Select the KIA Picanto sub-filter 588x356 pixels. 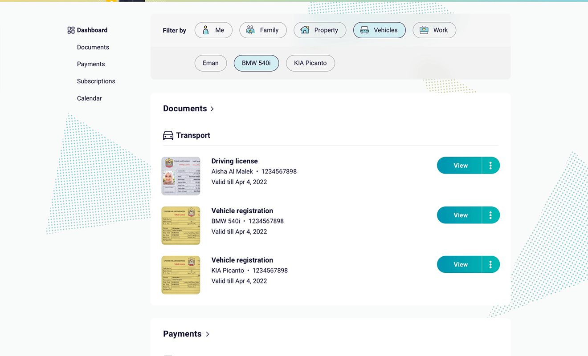coord(310,63)
